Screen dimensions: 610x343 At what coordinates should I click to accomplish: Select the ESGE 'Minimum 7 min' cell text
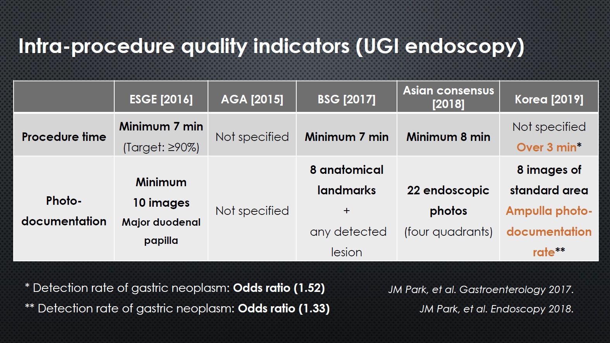[161, 126]
